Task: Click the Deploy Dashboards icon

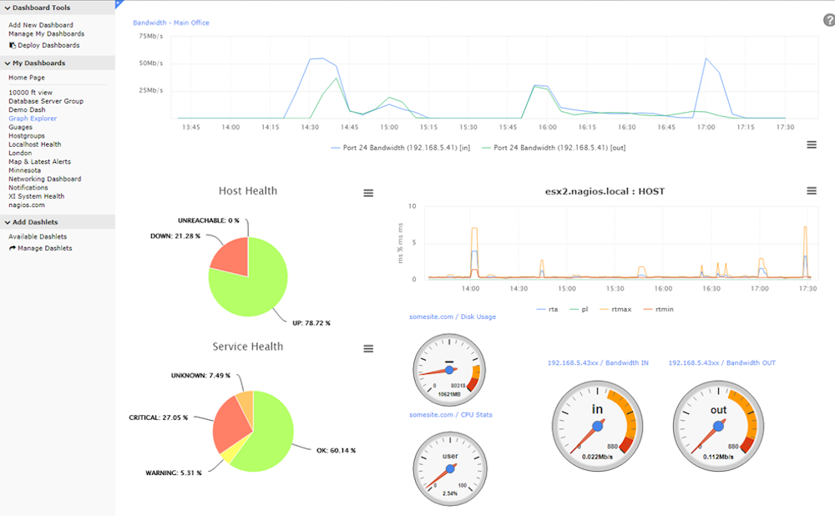Action: tap(13, 45)
